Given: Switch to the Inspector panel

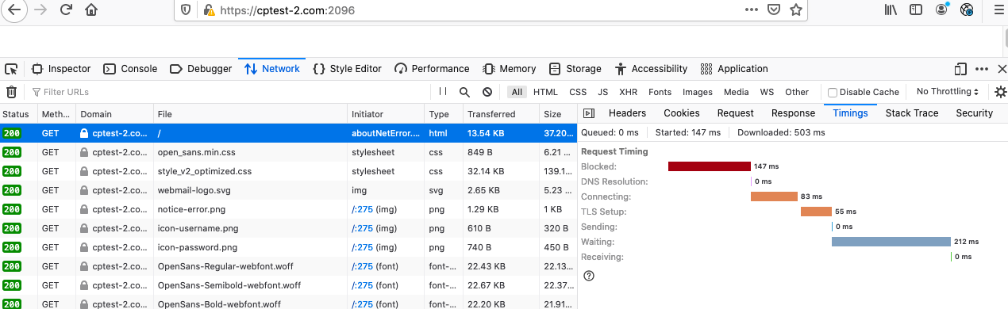Looking at the screenshot, I should pyautogui.click(x=61, y=69).
